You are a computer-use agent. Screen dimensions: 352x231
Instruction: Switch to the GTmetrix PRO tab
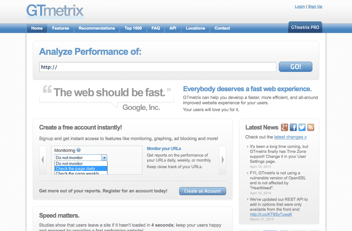(305, 27)
